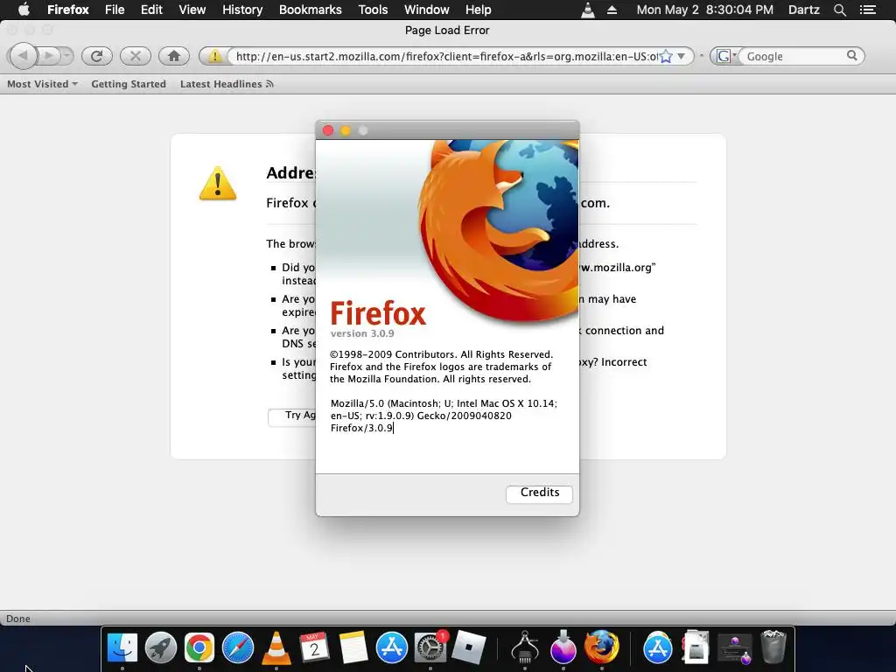Click the red Firefox wordmark in dialog
The width and height of the screenshot is (896, 672).
pos(378,313)
